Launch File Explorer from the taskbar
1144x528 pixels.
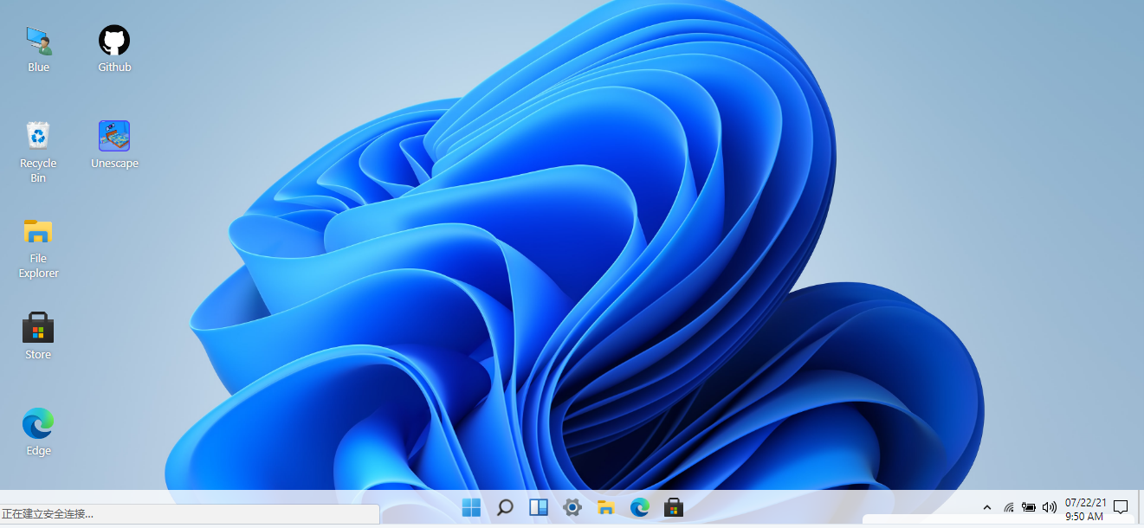point(606,507)
